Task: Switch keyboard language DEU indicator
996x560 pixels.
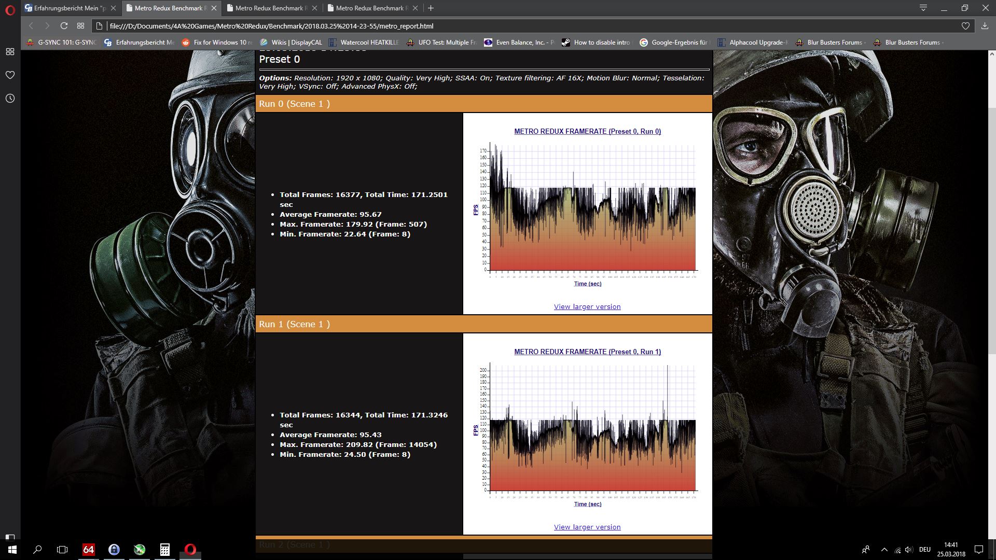Action: click(924, 550)
